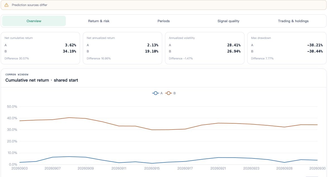The height and width of the screenshot is (177, 328).
Task: Toggle series B in chart legend
Action: tap(170, 93)
